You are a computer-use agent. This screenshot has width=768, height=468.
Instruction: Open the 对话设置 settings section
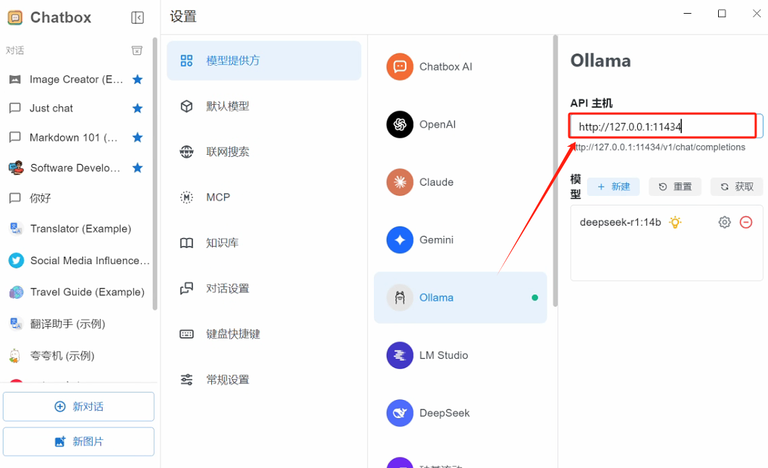coord(264,289)
